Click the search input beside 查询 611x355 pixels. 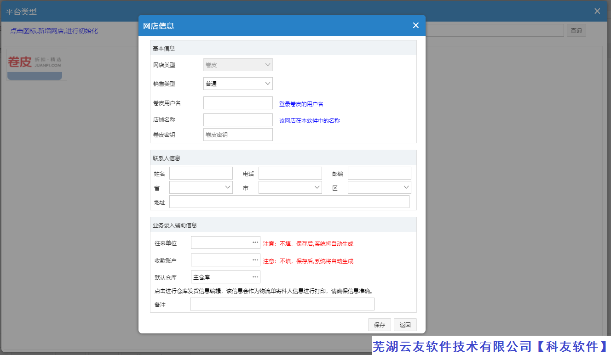tap(495, 31)
